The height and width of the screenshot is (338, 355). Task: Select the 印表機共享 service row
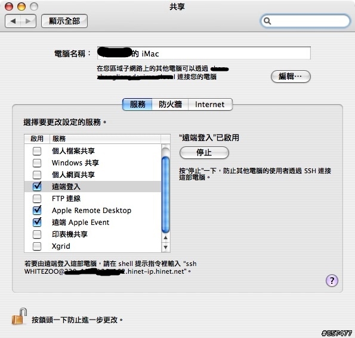click(92, 234)
